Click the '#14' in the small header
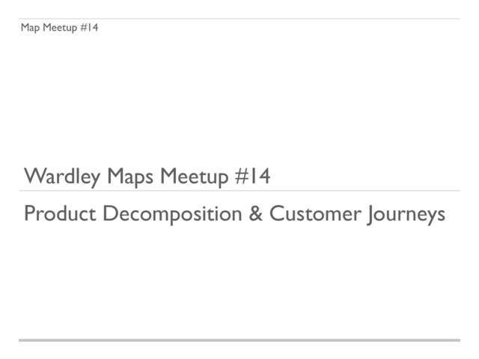479x359 pixels. pos(89,28)
